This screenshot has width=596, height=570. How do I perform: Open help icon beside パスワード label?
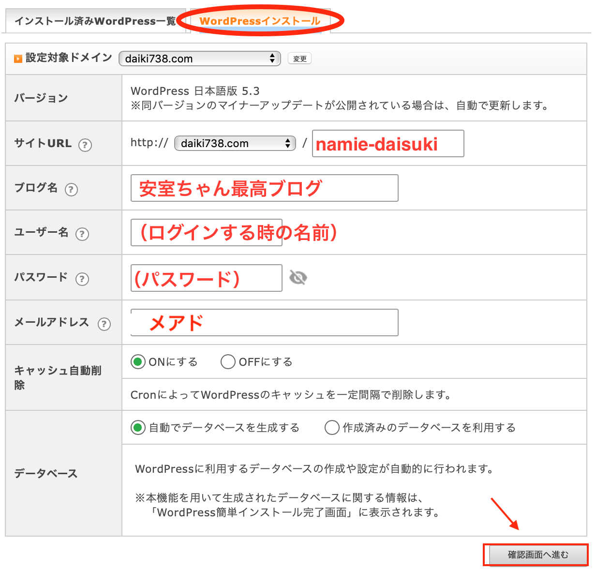pos(82,279)
